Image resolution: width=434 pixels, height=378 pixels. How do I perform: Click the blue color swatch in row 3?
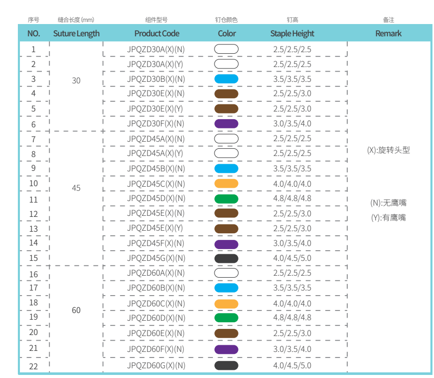pos(226,79)
